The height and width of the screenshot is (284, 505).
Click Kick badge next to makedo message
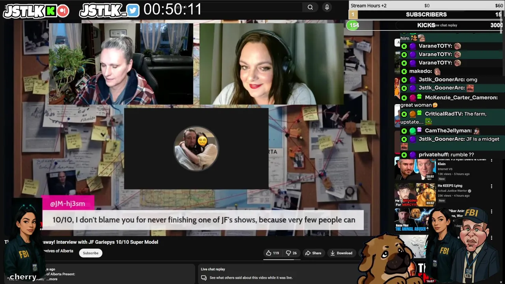pos(404,71)
